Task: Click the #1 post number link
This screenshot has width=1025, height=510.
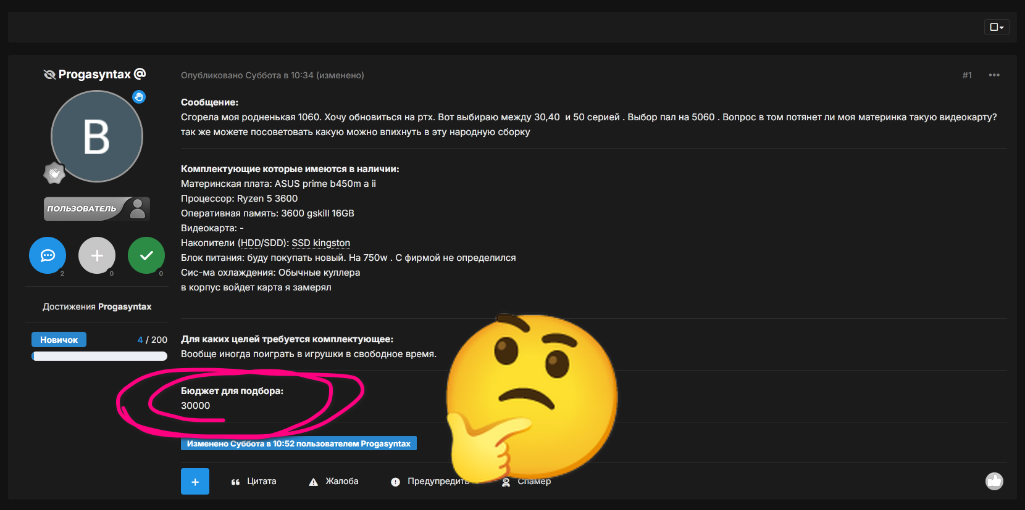Action: [x=967, y=75]
